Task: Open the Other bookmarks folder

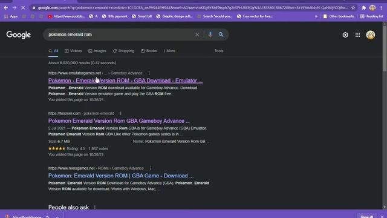Action: [339, 16]
